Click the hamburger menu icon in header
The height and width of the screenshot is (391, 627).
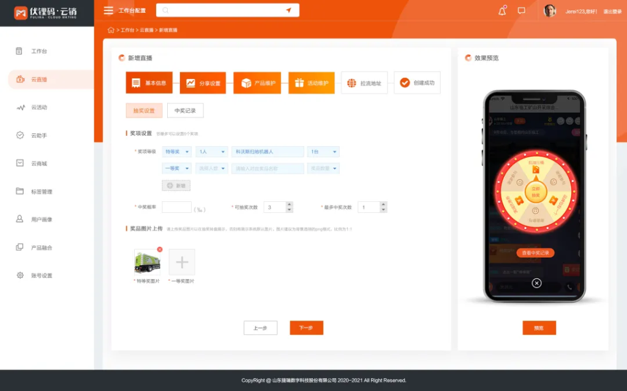108,10
